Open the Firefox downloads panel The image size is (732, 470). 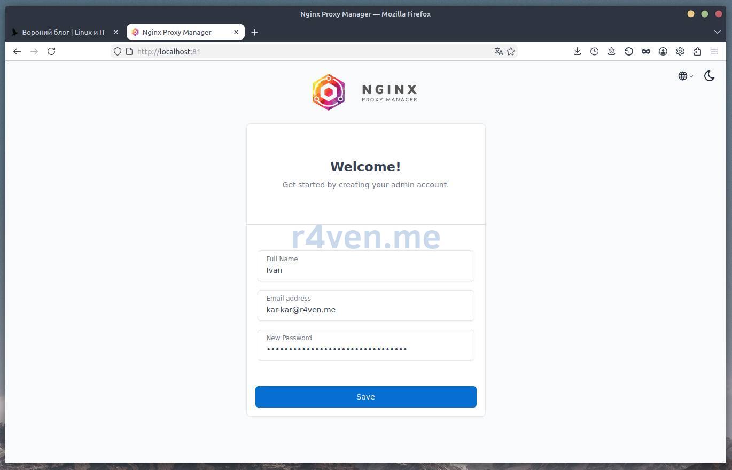[x=577, y=51]
